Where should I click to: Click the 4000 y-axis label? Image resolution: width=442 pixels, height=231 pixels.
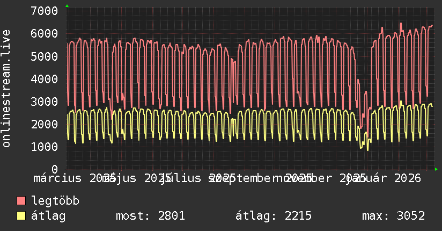point(45,79)
